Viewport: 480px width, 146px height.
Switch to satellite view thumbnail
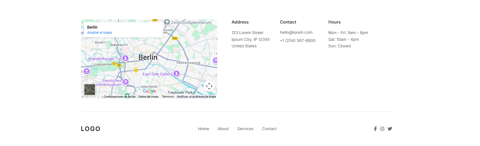90,90
